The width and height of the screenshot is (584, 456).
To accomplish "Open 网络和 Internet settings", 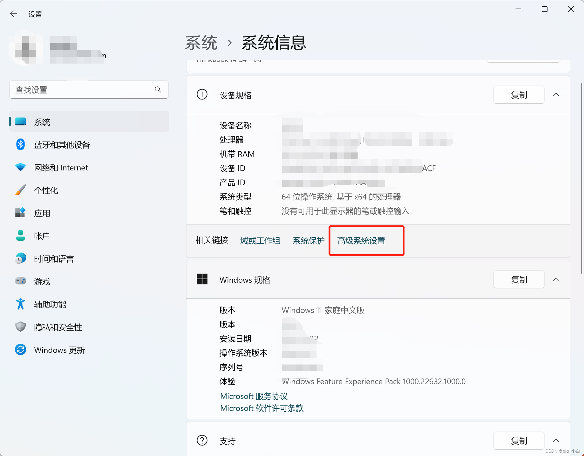I will click(x=89, y=167).
